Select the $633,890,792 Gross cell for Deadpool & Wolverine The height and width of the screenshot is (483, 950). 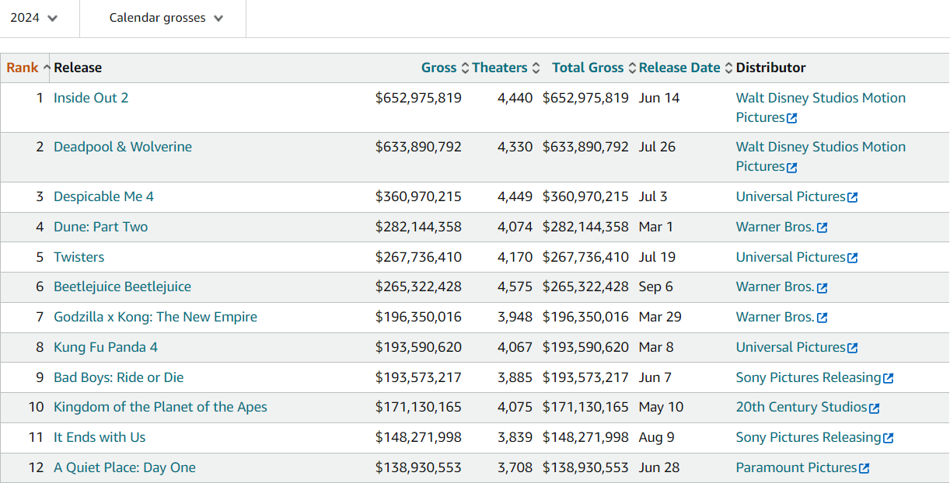pos(418,147)
